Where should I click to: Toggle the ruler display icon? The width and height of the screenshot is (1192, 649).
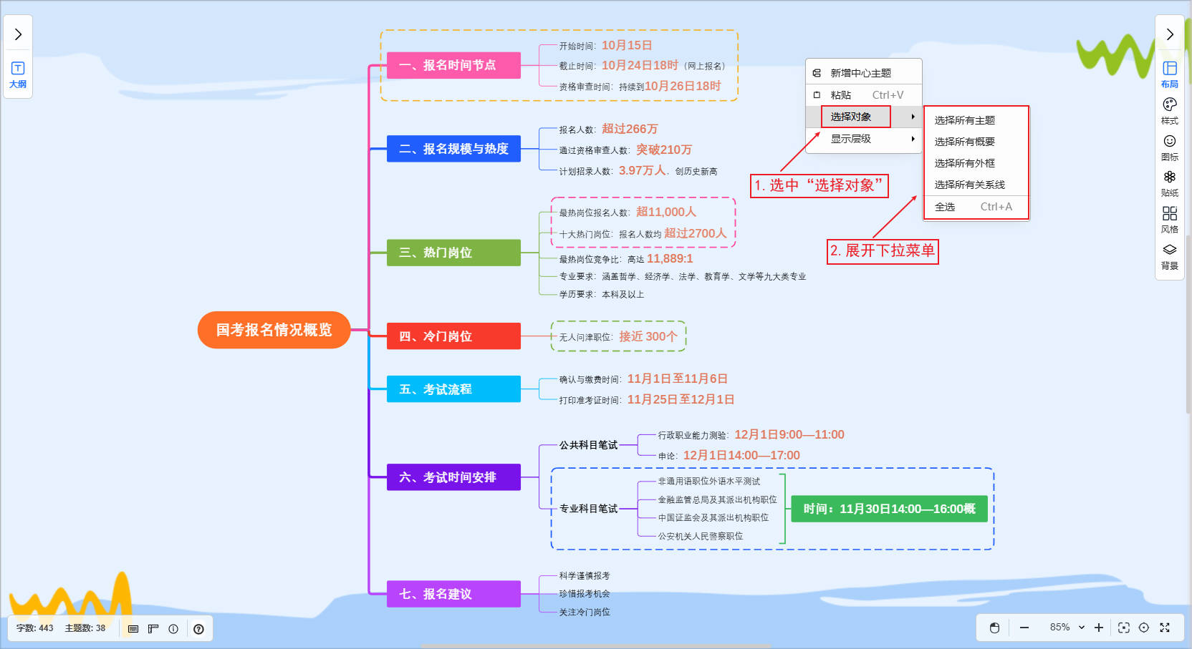tap(153, 629)
